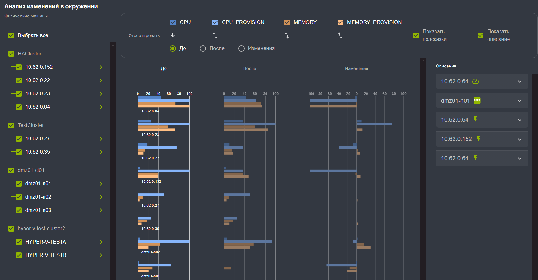
Task: Click the charts area vertical scrollbar
Action: [423, 169]
